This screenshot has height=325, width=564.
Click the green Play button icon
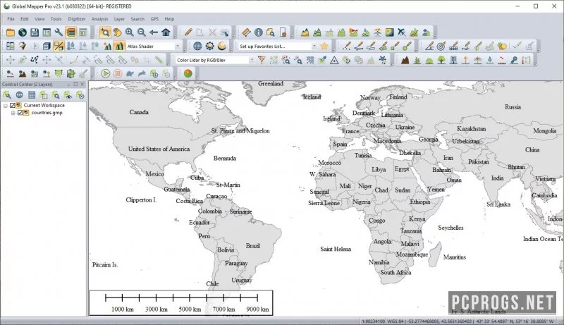(105, 74)
